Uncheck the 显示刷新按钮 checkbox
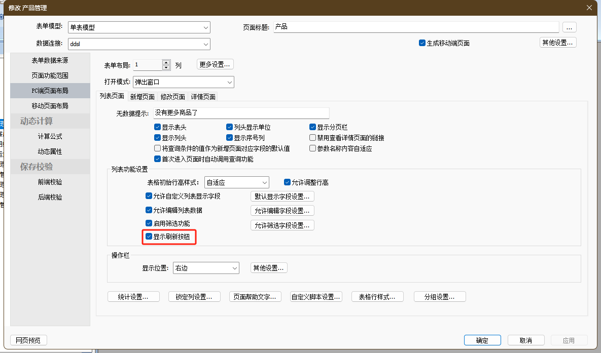 pos(149,237)
